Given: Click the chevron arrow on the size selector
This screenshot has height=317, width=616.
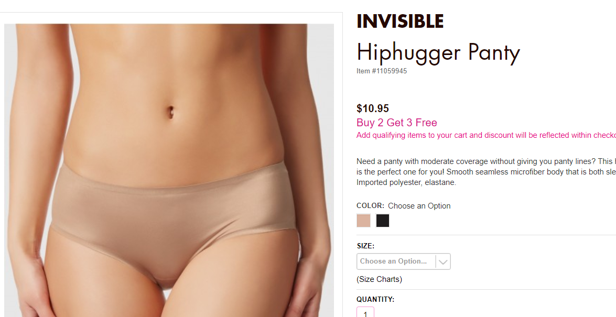Looking at the screenshot, I should click(443, 261).
